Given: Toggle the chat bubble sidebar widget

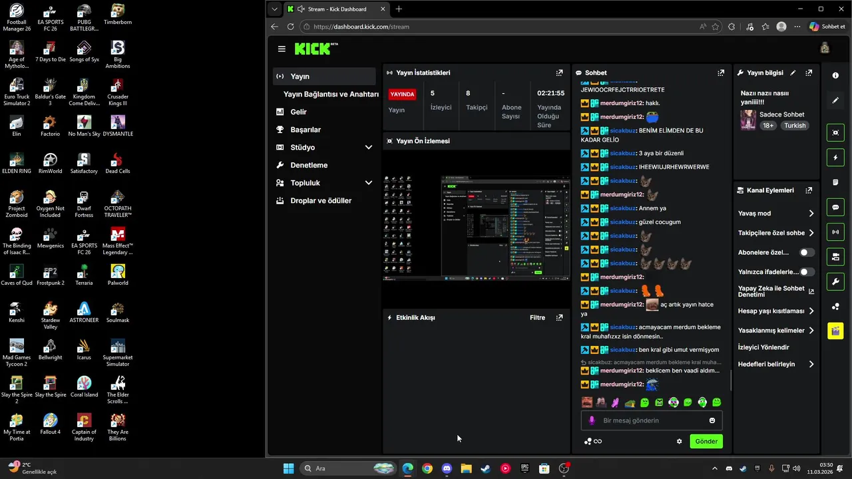Looking at the screenshot, I should 835,207.
